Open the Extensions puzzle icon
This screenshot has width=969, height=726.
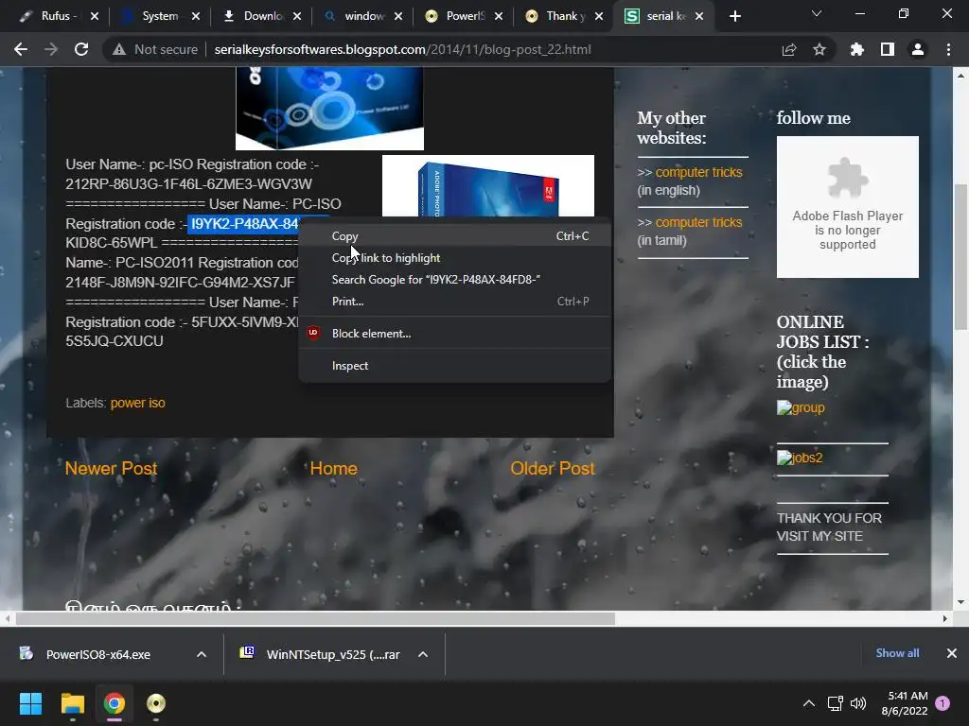tap(857, 49)
